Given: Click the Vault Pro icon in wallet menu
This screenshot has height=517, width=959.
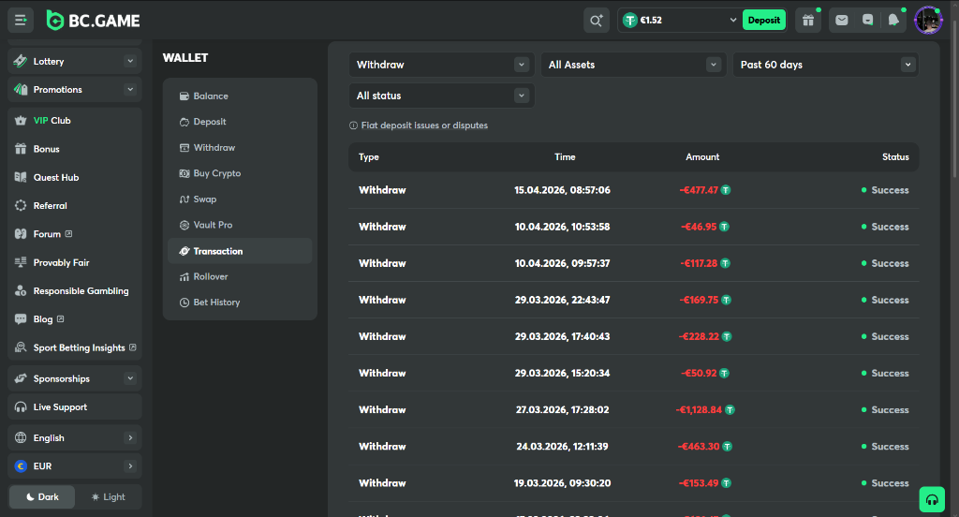Looking at the screenshot, I should (x=184, y=225).
